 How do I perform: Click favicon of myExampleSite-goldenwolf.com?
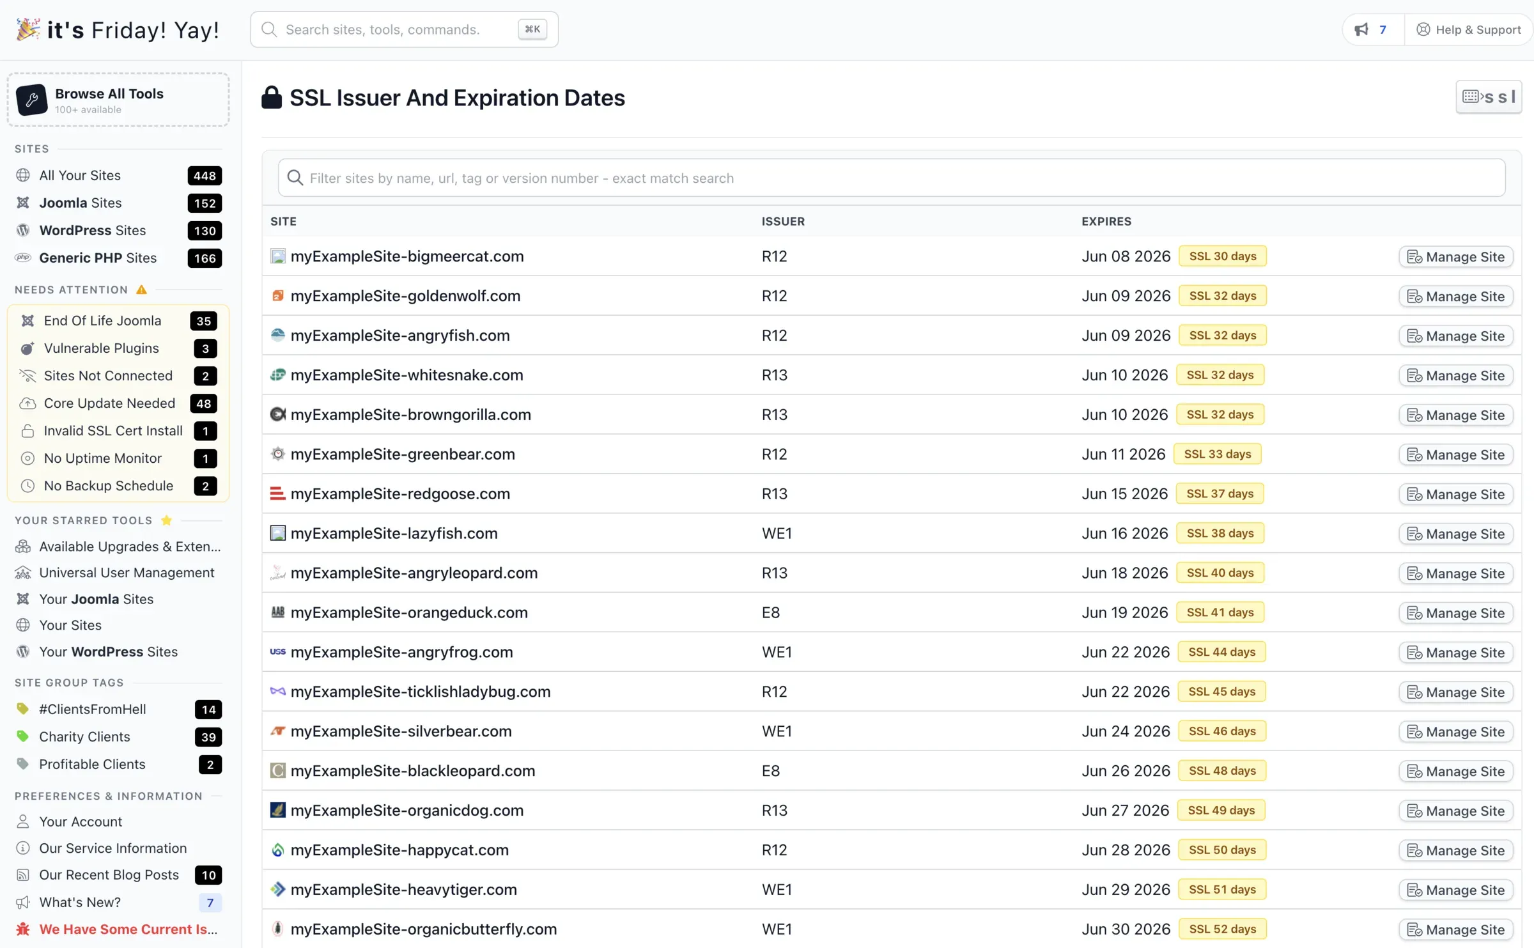coord(277,295)
